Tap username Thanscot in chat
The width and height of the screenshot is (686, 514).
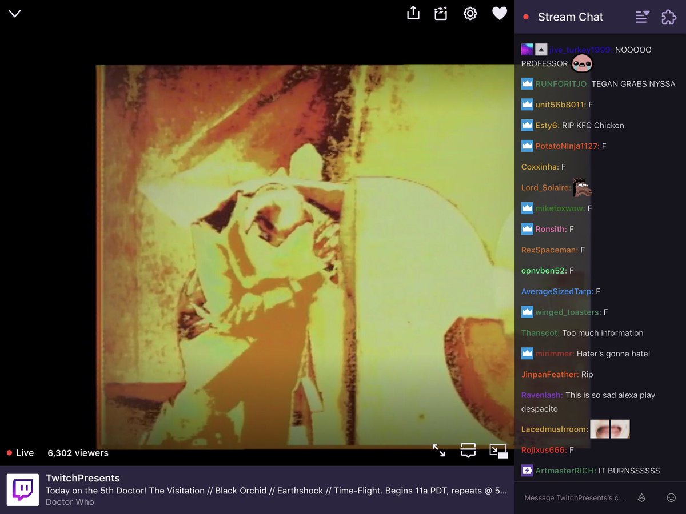click(x=540, y=333)
